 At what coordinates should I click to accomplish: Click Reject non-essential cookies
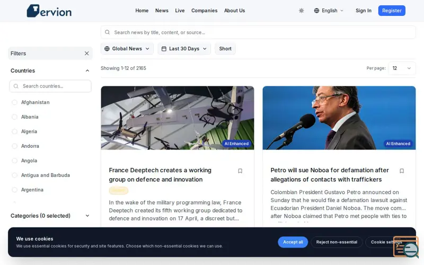coord(337,242)
